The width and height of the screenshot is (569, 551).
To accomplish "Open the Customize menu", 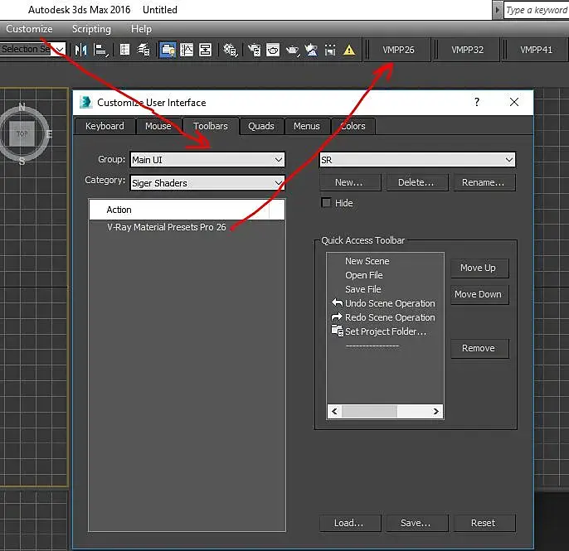I will point(29,29).
